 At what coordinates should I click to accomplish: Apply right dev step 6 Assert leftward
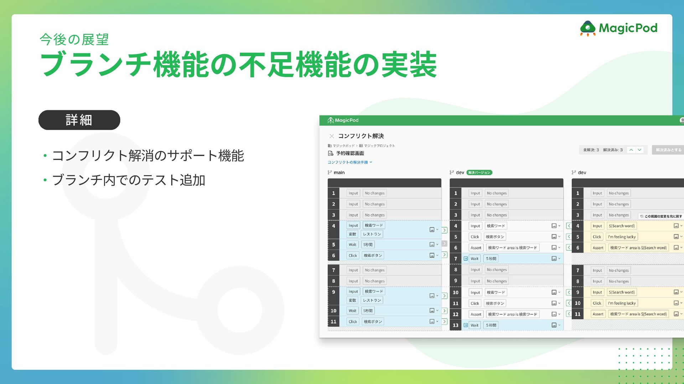(x=569, y=247)
